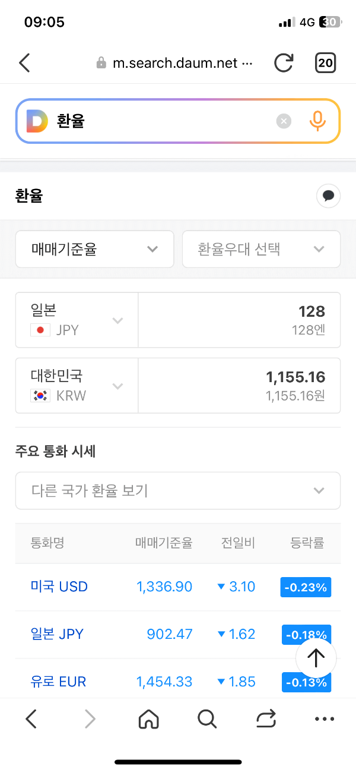Open the chat feedback bubble icon
The width and height of the screenshot is (356, 772).
328,196
